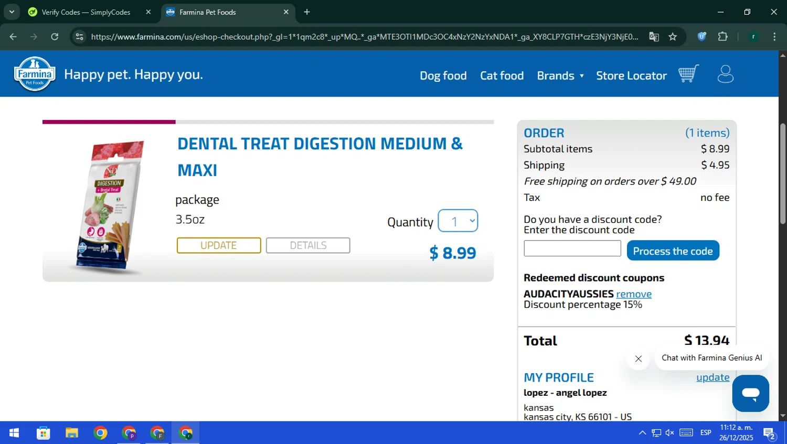Expand the Brands dropdown menu
Image resolution: width=787 pixels, height=444 pixels.
[x=560, y=75]
